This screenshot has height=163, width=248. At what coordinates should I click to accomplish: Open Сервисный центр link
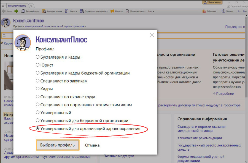point(237,7)
